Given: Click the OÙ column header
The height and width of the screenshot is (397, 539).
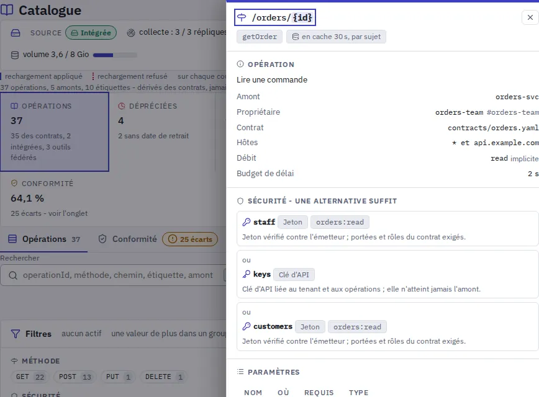Looking at the screenshot, I should [283, 393].
